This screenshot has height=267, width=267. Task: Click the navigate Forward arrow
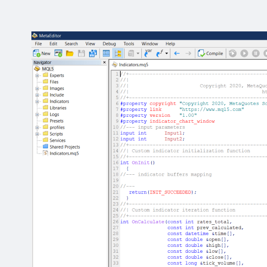[x=188, y=53]
